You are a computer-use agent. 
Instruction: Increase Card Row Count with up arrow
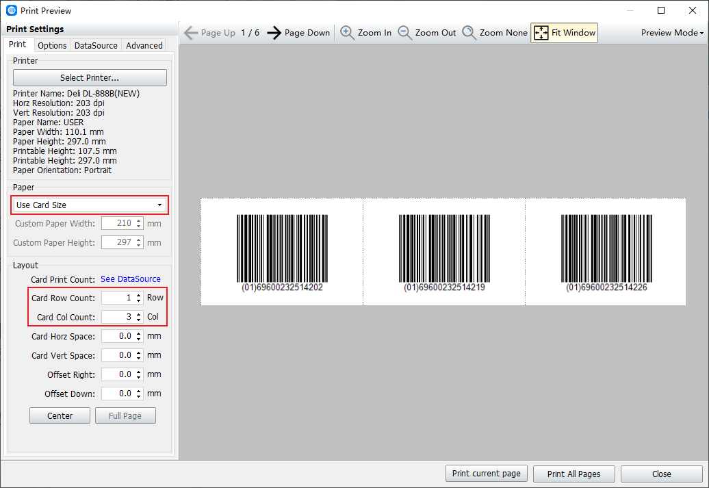(139, 295)
